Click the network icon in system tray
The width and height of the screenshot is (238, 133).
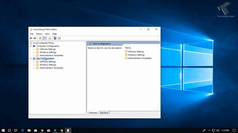pos(213,130)
